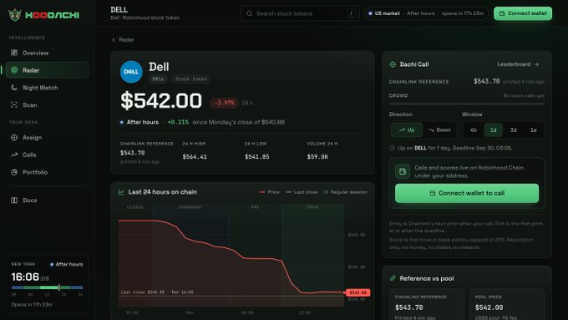
Task: Click the 24 H HIGH value $564.41
Action: [195, 157]
